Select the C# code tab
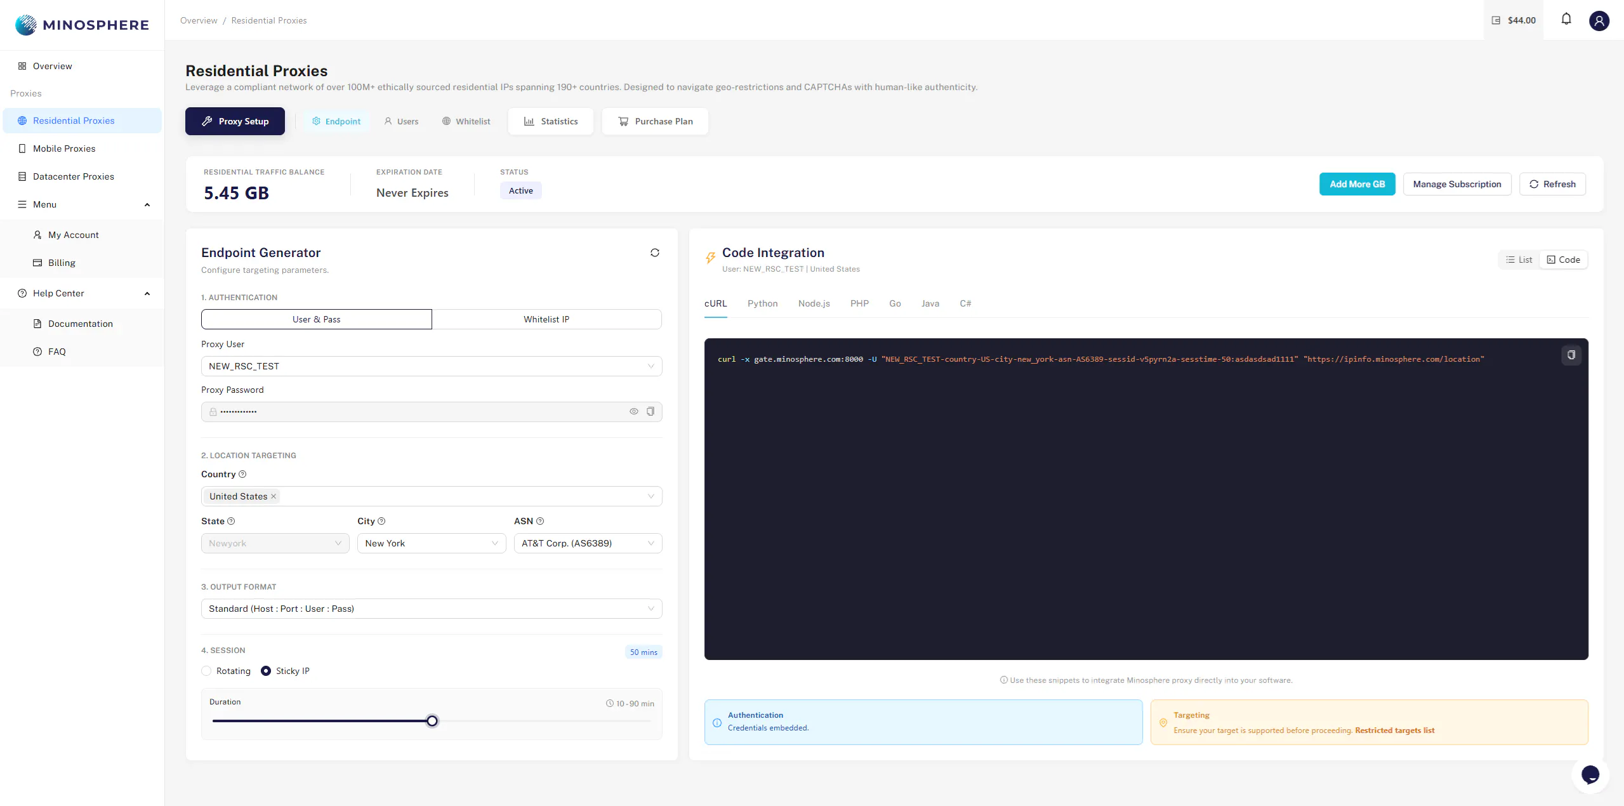1624x806 pixels. coord(965,303)
